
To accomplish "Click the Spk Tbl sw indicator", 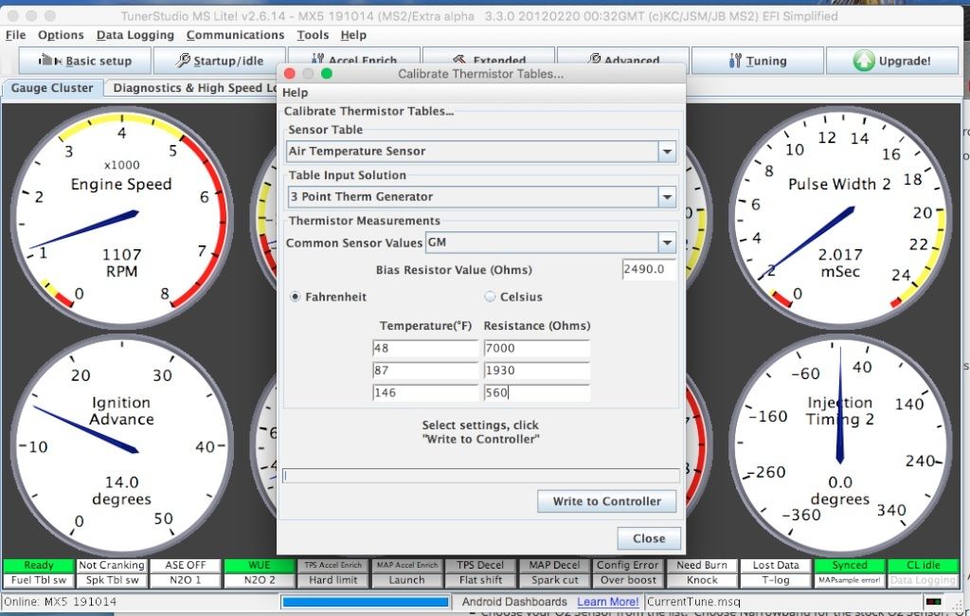I will (112, 580).
